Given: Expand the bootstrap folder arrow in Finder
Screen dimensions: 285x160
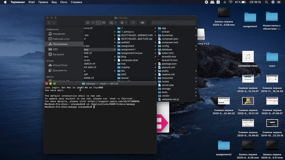Looking at the screenshot, I should coord(196,35).
